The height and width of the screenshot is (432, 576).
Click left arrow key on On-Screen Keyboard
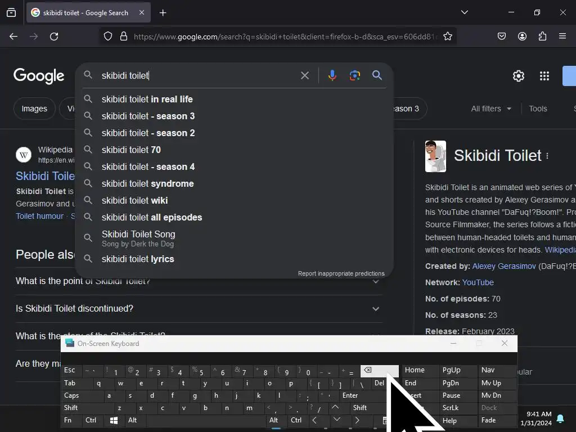tap(315, 420)
